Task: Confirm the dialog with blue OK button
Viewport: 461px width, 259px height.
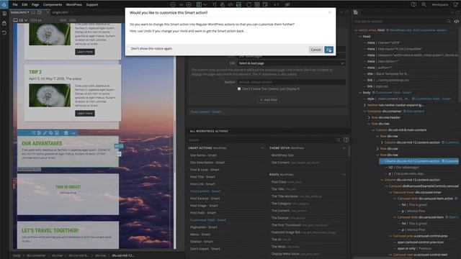Action: pyautogui.click(x=328, y=50)
